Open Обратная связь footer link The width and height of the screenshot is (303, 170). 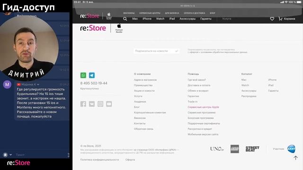pos(143,129)
